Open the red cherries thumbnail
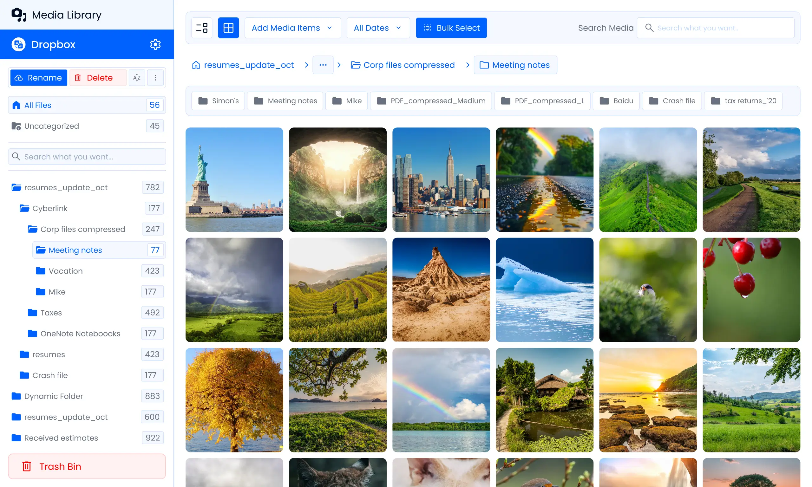 point(751,290)
